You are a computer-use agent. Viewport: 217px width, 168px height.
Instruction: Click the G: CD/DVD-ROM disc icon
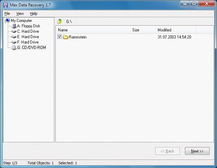coord(14,48)
